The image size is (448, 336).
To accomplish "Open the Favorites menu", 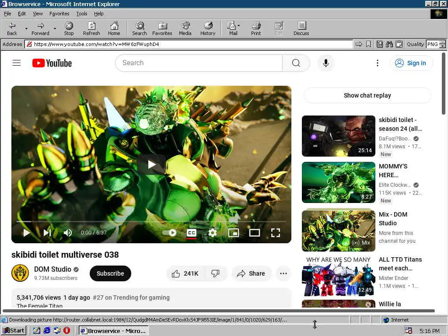I will (59, 14).
